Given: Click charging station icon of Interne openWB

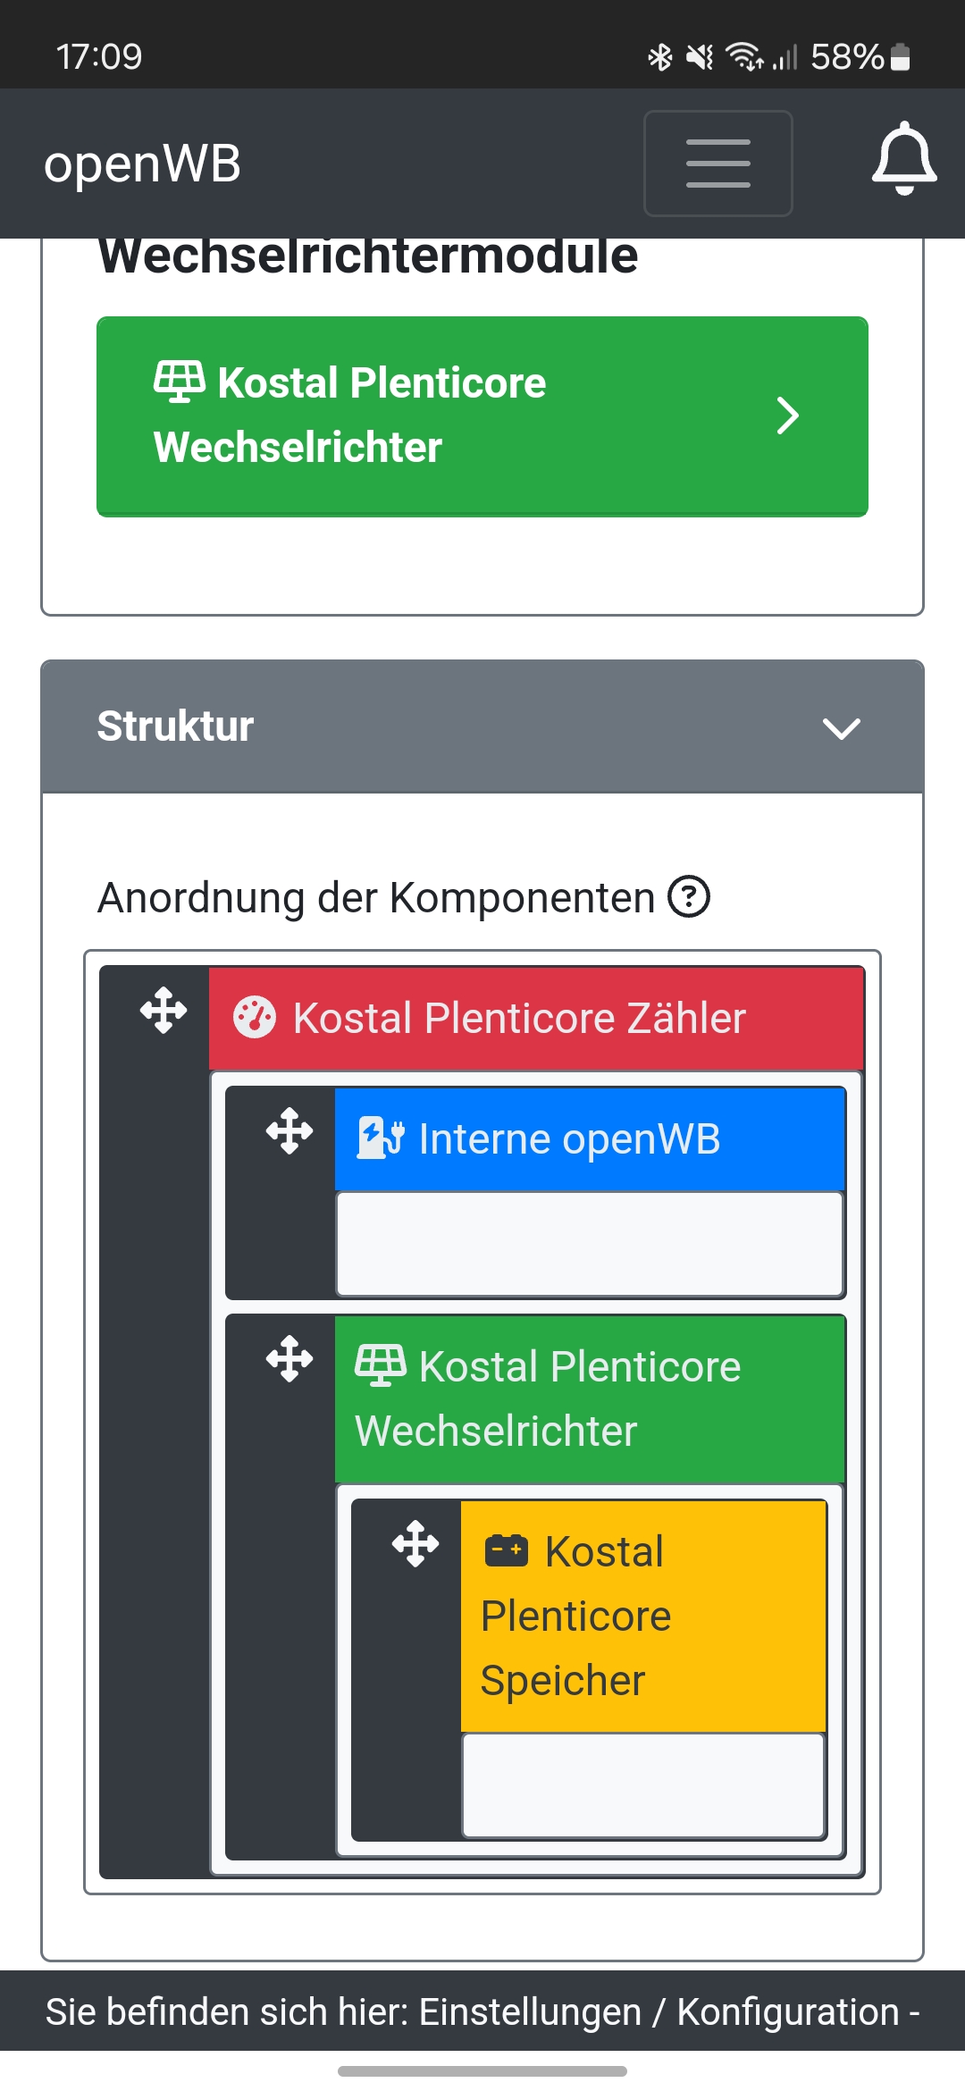Looking at the screenshot, I should coord(381,1138).
